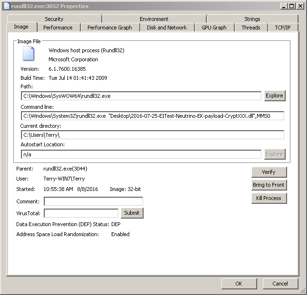
Task: Switch to the Security tab
Action: click(54, 19)
